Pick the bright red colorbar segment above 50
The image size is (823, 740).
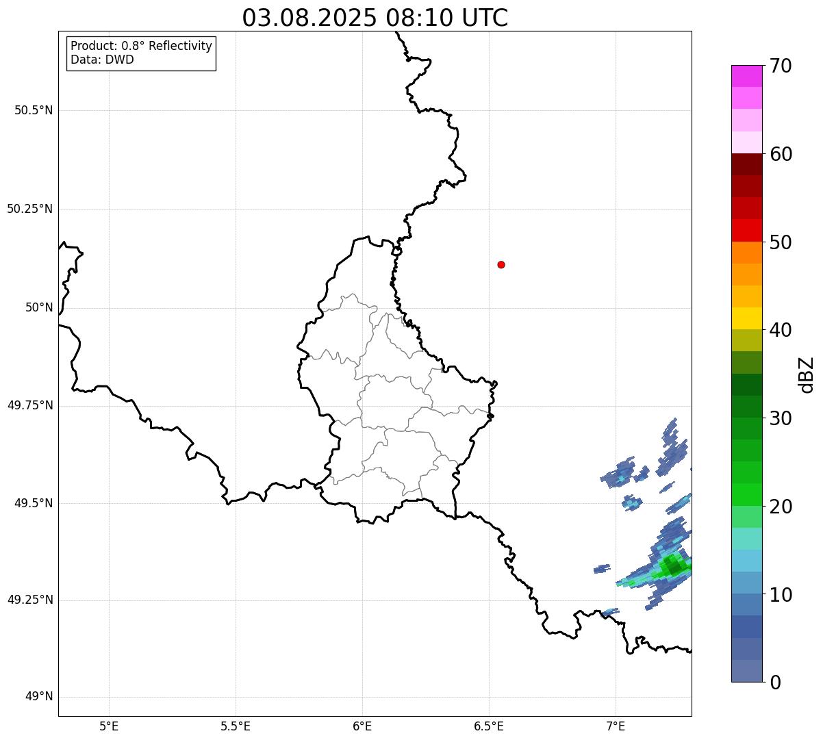[x=746, y=230]
